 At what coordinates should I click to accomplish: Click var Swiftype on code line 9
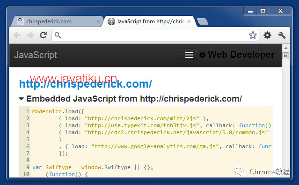point(52,167)
